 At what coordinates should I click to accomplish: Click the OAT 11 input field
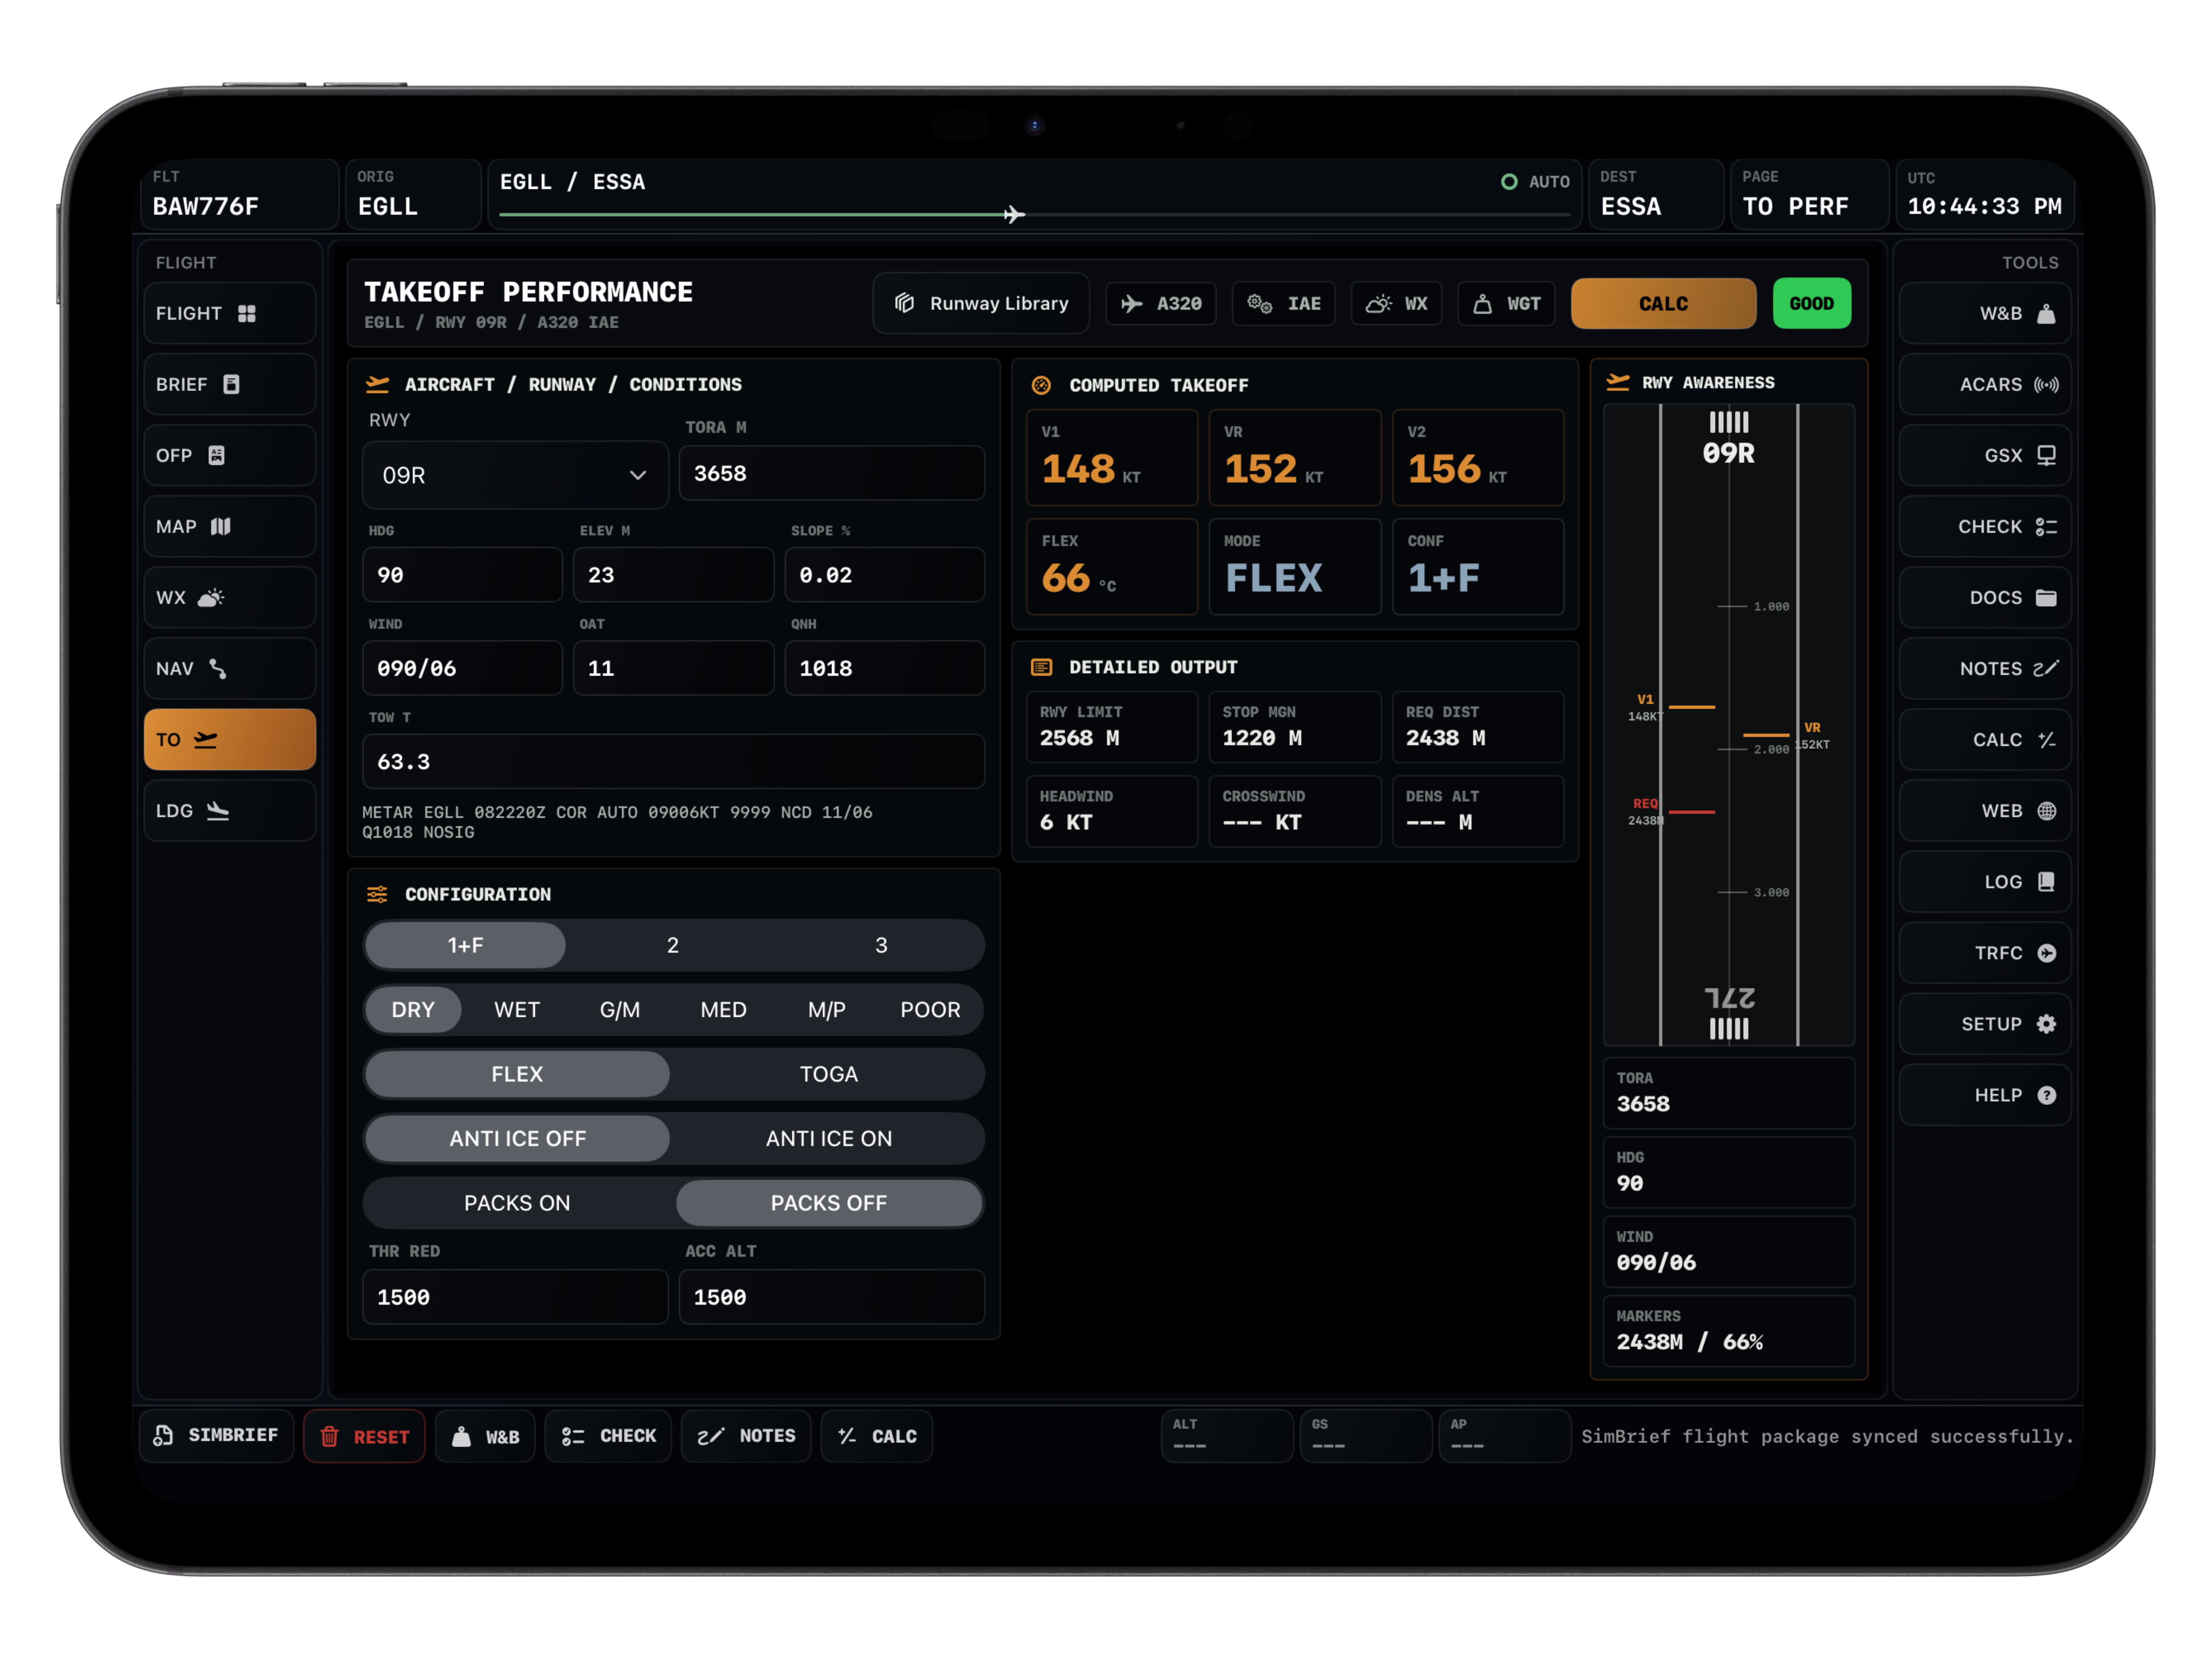pos(673,668)
